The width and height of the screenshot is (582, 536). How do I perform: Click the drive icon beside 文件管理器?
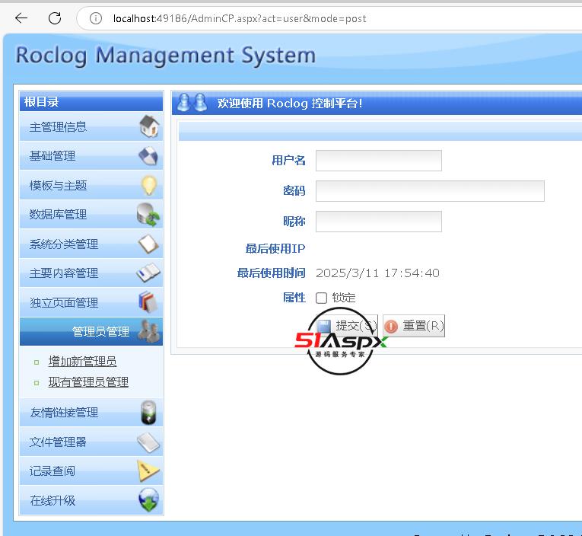148,442
